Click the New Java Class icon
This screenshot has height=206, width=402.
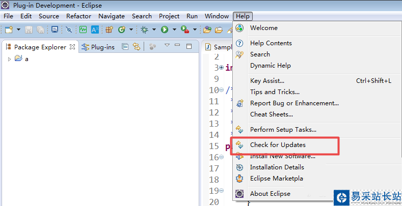click(122, 30)
